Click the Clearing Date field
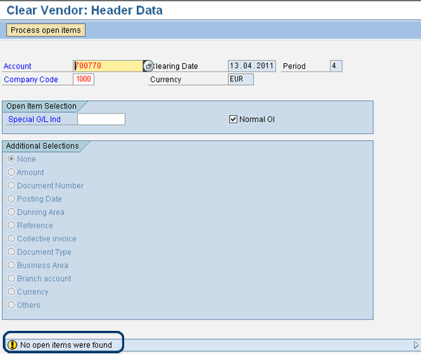 point(252,66)
